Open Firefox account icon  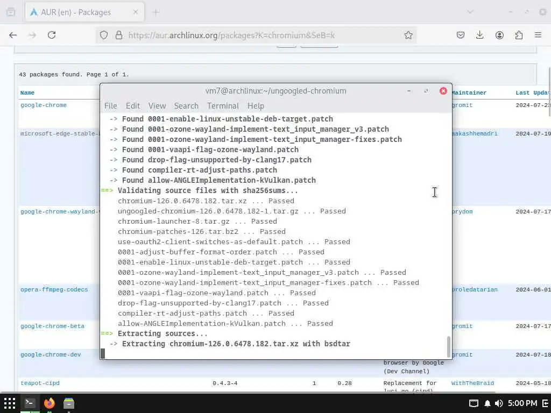499,35
